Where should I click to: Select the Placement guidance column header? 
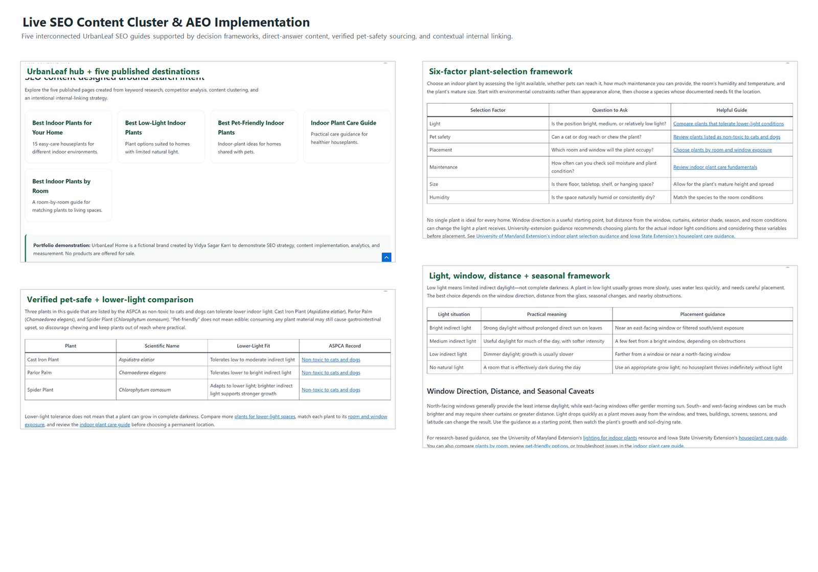click(x=702, y=314)
